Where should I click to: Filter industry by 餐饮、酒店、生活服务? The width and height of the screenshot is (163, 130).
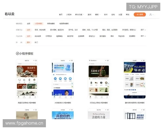[x=110, y=30]
